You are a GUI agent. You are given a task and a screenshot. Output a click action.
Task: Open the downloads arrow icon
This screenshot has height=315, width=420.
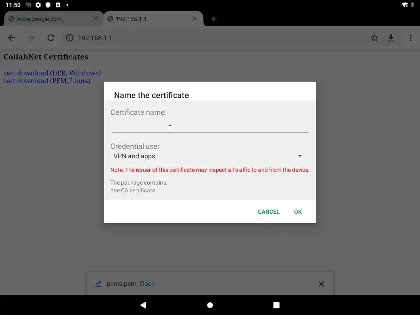[x=391, y=38]
